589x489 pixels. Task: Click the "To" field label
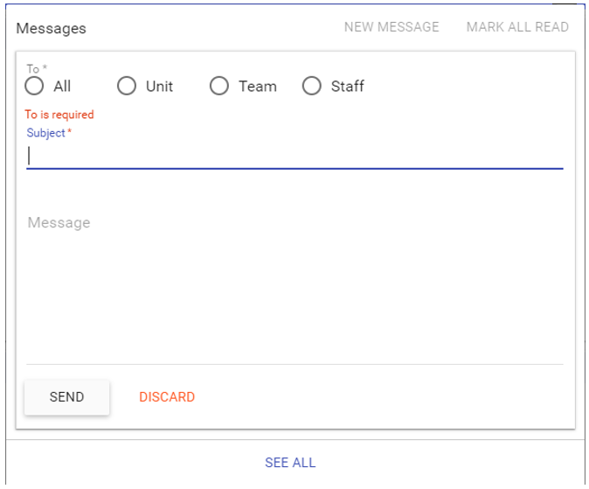coord(35,69)
